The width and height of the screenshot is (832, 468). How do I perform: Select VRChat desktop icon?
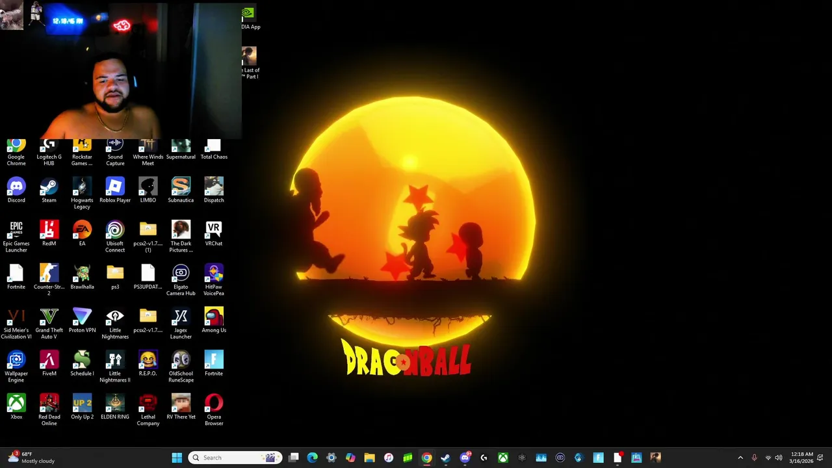coord(214,234)
